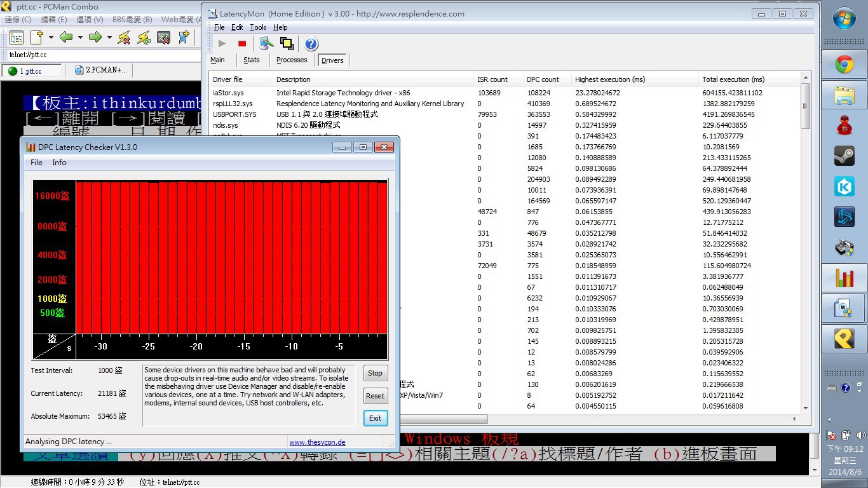Select rspLLL32.sys driver row
Screen dimensions: 868x488
click(x=505, y=104)
